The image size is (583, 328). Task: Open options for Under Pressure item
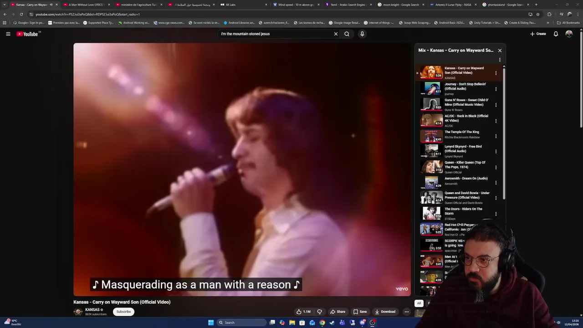(496, 198)
